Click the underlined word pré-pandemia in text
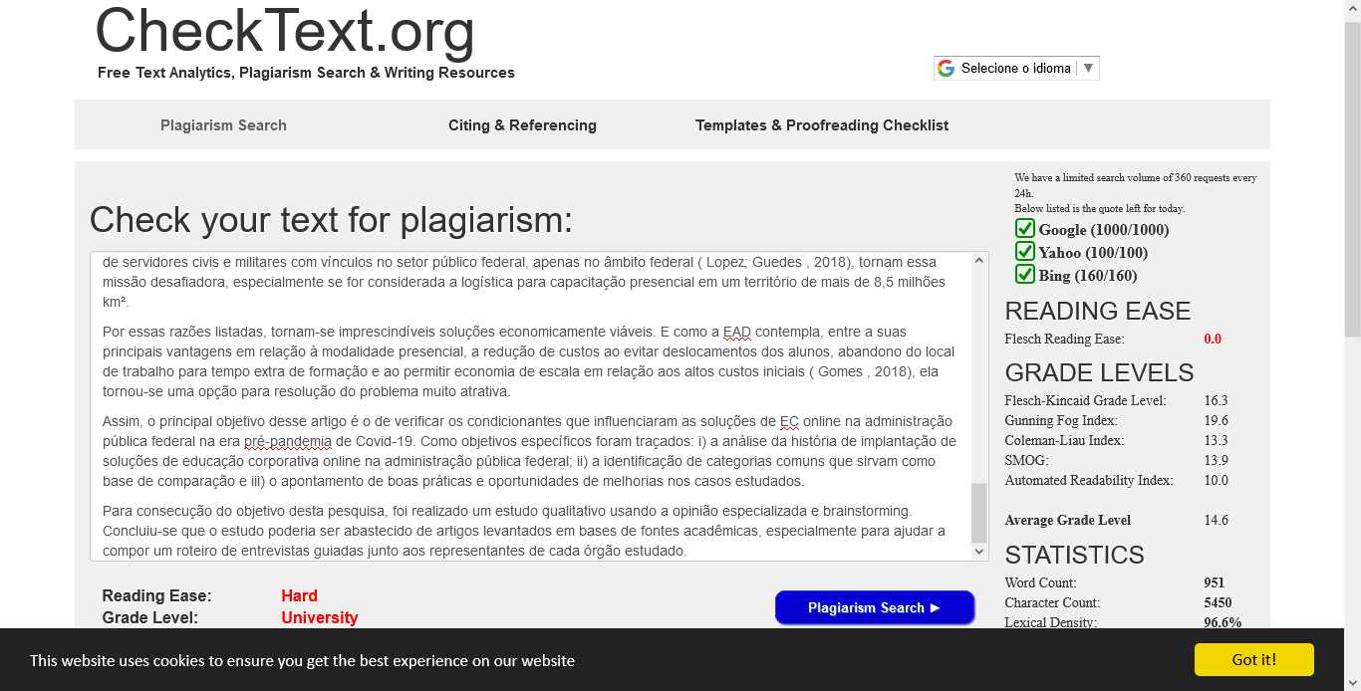Image resolution: width=1361 pixels, height=691 pixels. (x=288, y=441)
